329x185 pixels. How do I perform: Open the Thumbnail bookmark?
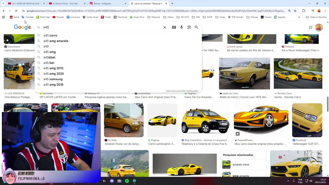point(120,17)
